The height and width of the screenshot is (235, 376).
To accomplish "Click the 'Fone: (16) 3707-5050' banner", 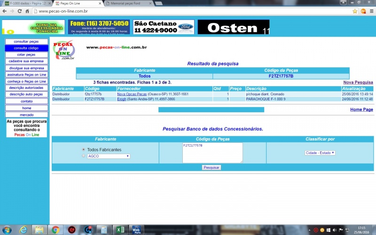I will click(x=99, y=27).
